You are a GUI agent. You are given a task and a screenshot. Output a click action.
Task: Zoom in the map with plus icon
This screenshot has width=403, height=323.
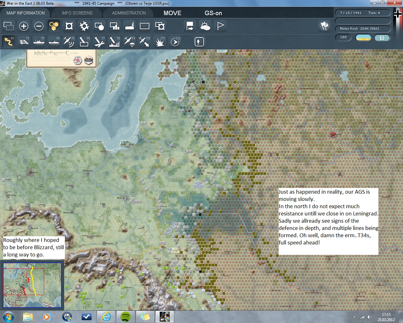[24, 26]
